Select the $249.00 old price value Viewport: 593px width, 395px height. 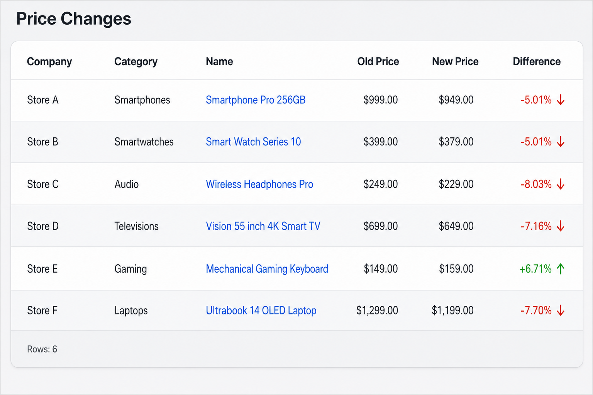tap(381, 184)
